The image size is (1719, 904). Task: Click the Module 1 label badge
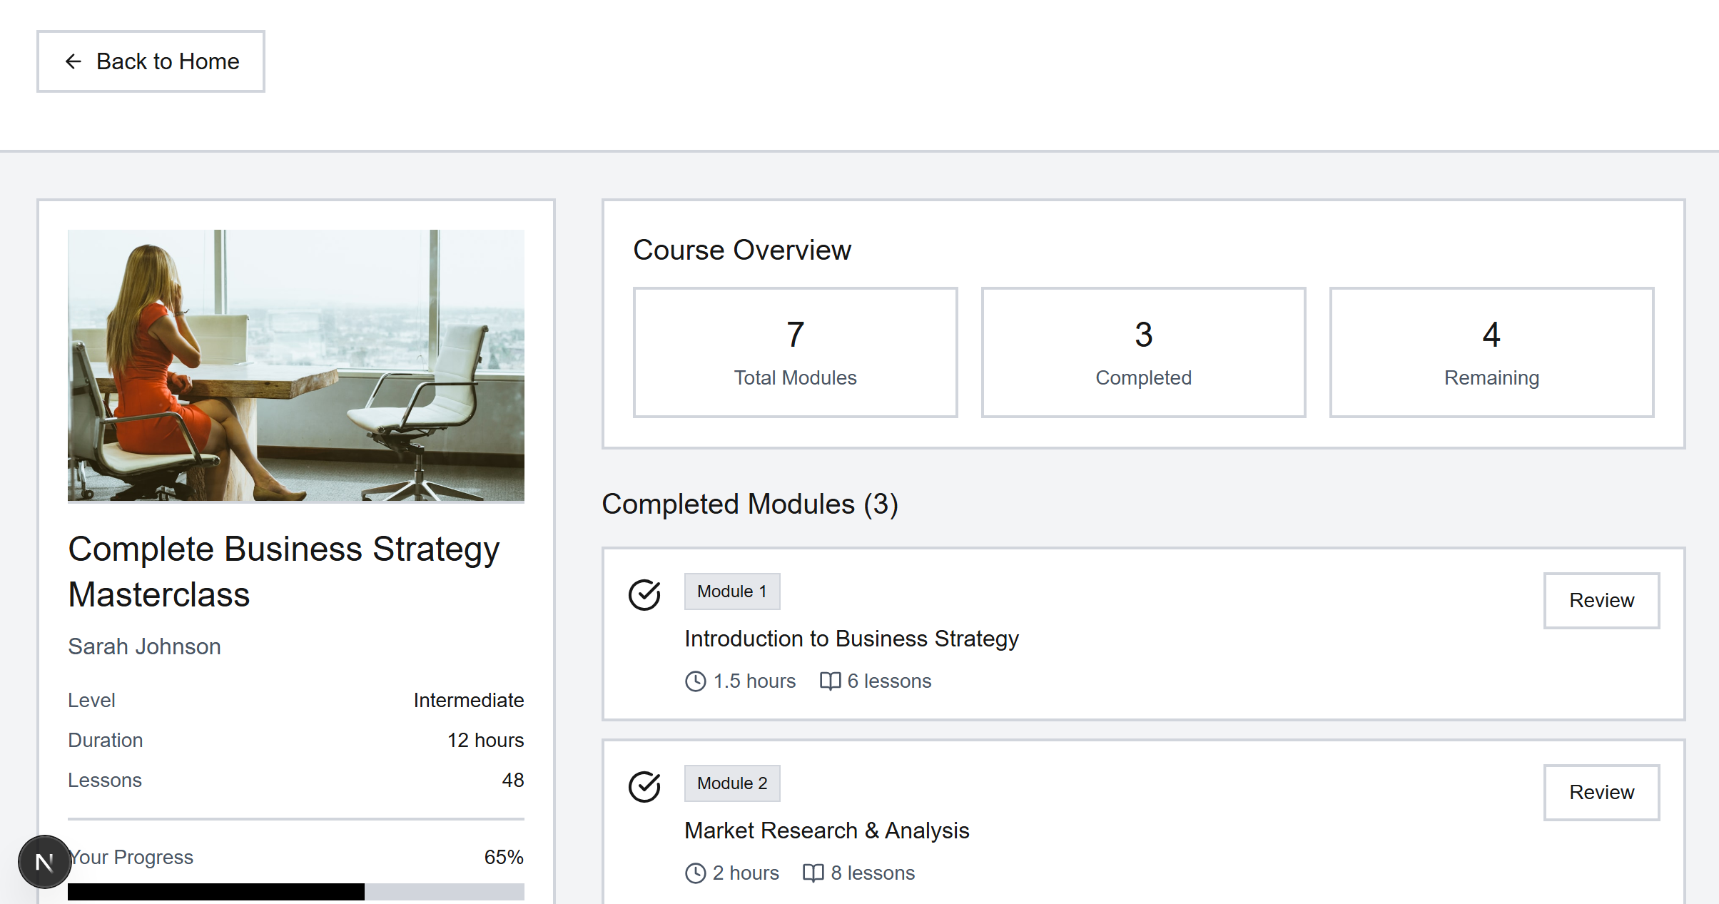731,591
